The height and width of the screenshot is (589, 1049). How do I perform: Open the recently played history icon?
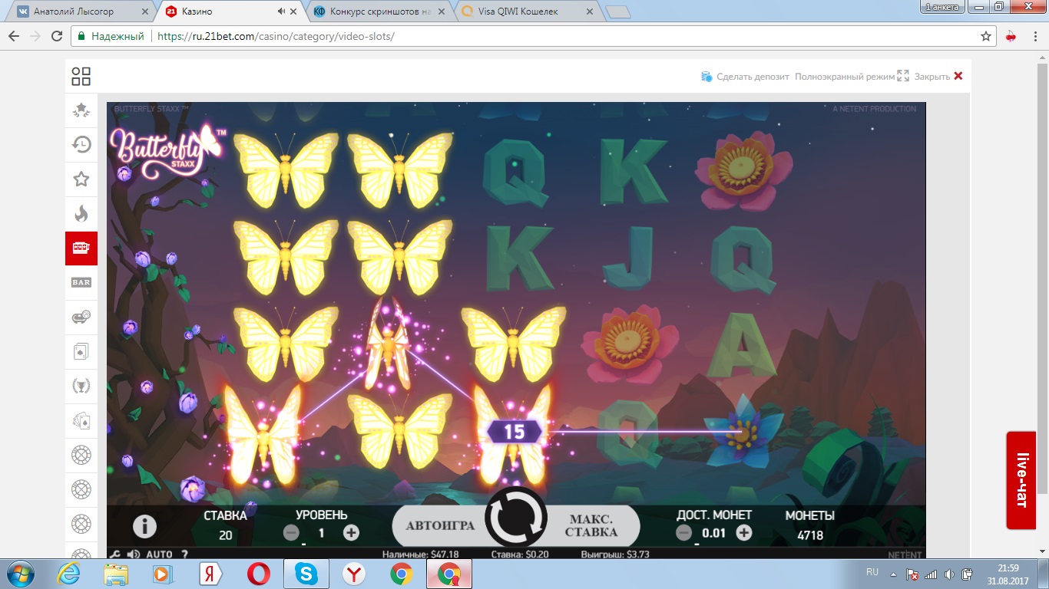click(81, 144)
